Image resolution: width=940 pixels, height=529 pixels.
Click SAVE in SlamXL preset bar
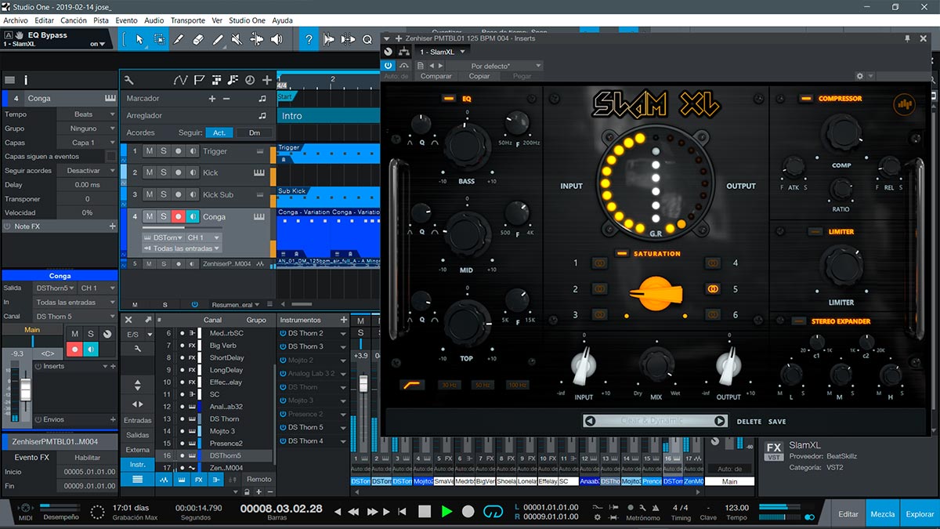(x=776, y=422)
